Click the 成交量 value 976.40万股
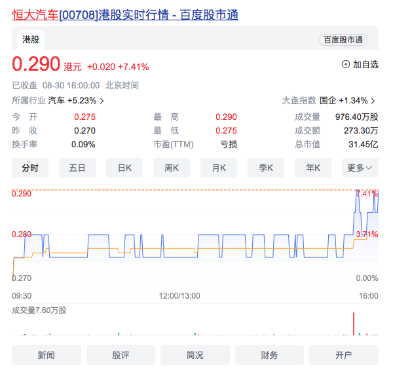Screen dimensions: 393x370 (x=357, y=117)
